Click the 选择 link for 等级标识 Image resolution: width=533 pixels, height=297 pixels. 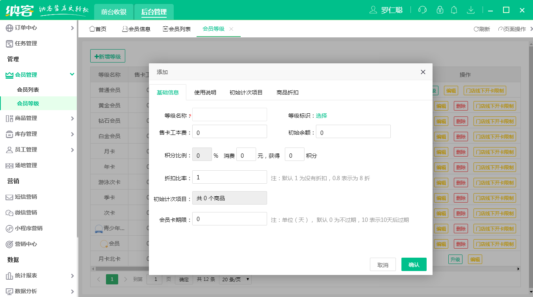pos(321,116)
